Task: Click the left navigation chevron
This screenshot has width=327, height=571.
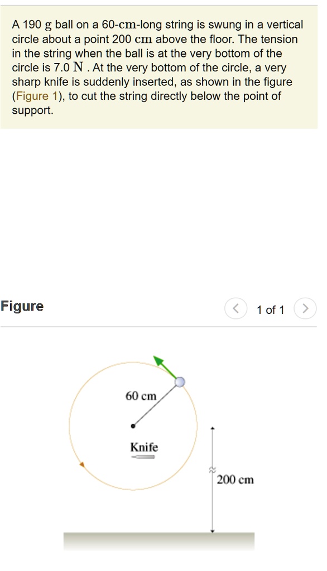Action: pyautogui.click(x=235, y=308)
